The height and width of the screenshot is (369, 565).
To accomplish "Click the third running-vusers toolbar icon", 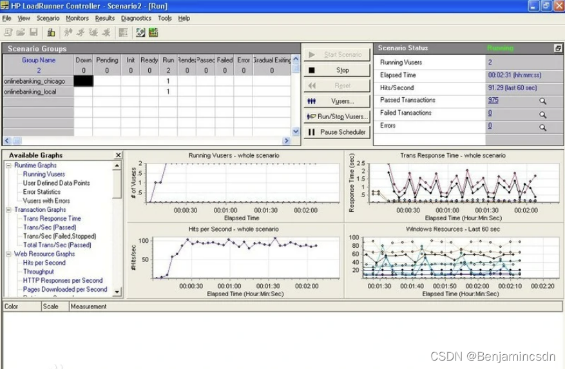I will [93, 32].
